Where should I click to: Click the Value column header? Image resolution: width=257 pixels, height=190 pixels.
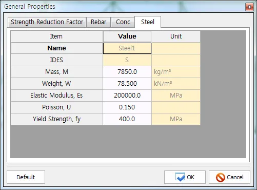(x=127, y=36)
